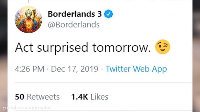
Task: Click the divider line below the timestamp
Action: 103,83
